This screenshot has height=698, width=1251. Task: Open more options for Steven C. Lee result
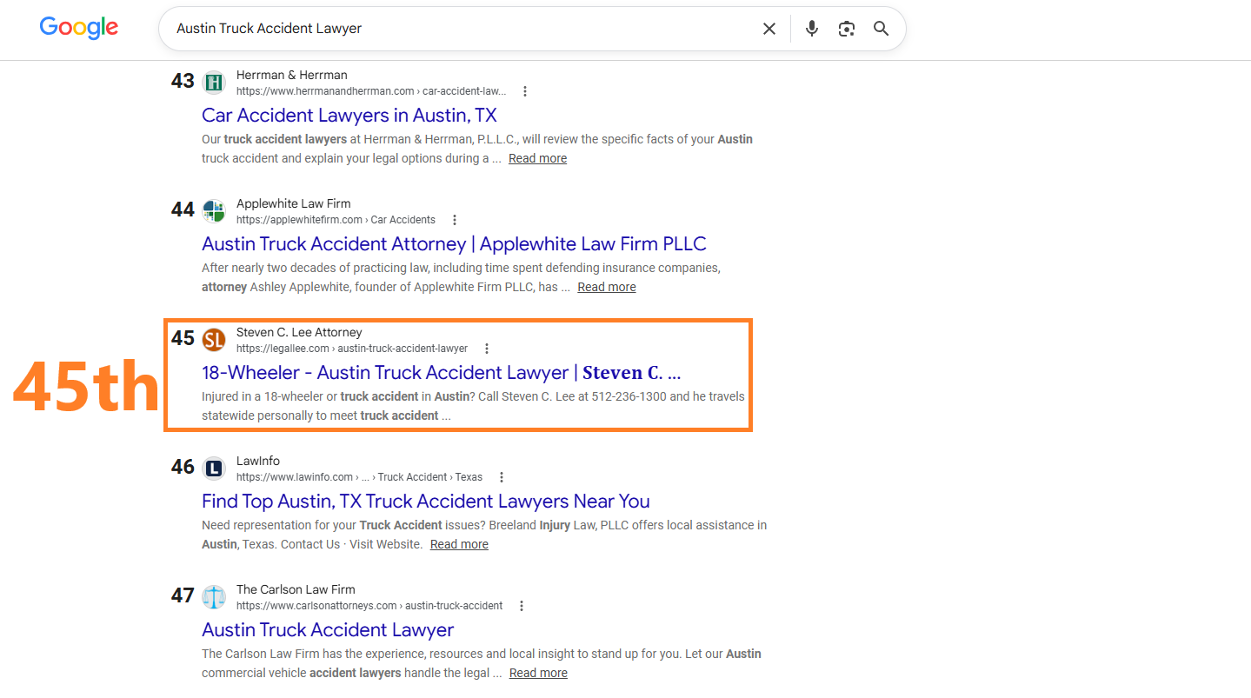[487, 349]
